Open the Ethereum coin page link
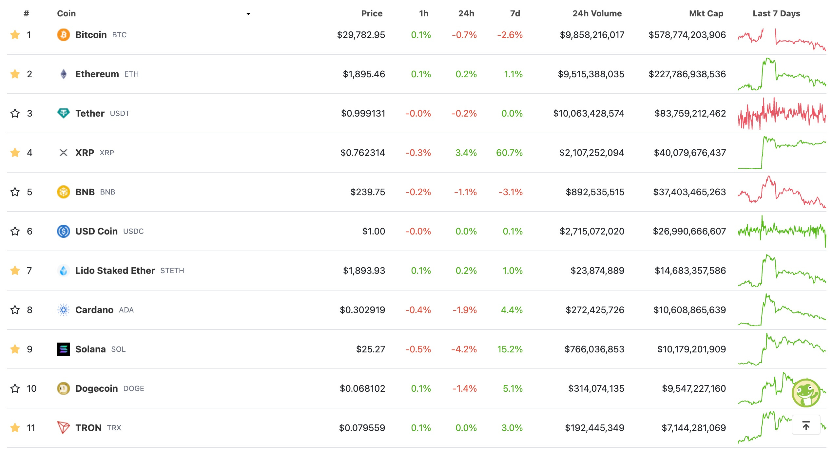This screenshot has width=833, height=450. pyautogui.click(x=97, y=74)
